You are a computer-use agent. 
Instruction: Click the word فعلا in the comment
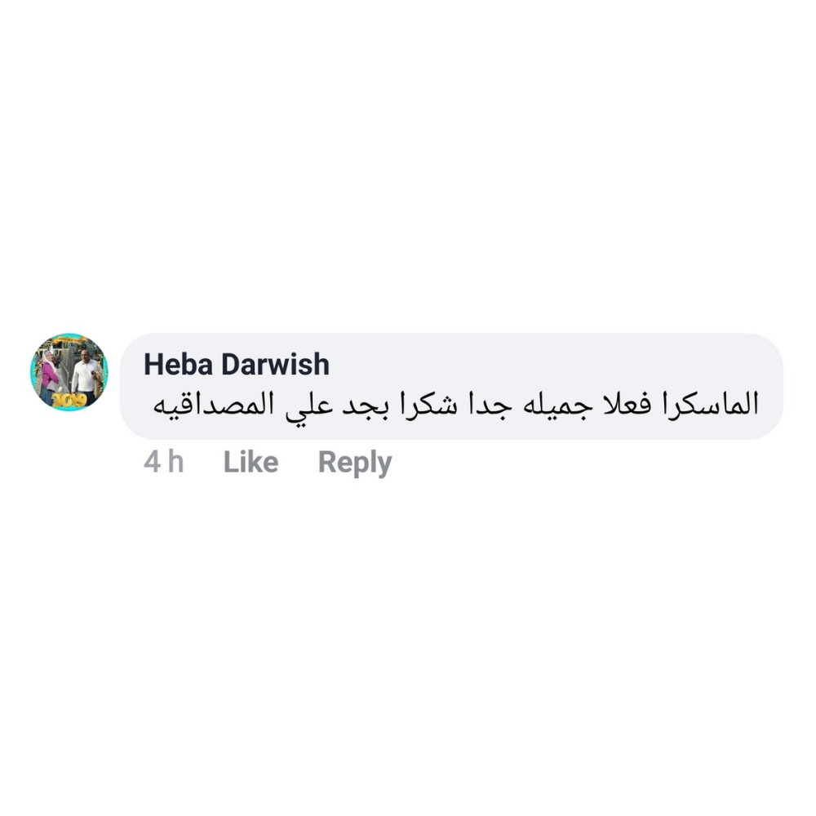pos(627,405)
